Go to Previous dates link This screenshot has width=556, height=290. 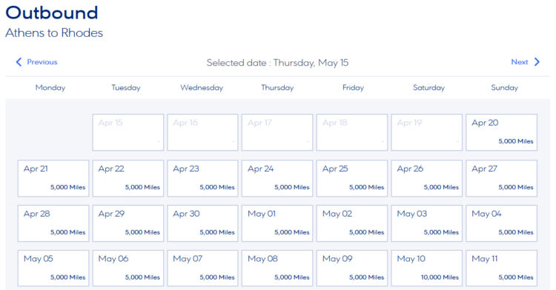click(x=36, y=62)
